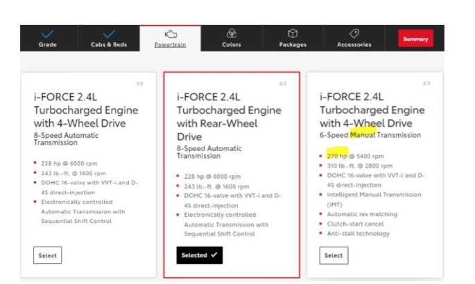Image resolution: width=475 pixels, height=284 pixels.
Task: Click the Grade checkmark icon
Action: [x=47, y=33]
